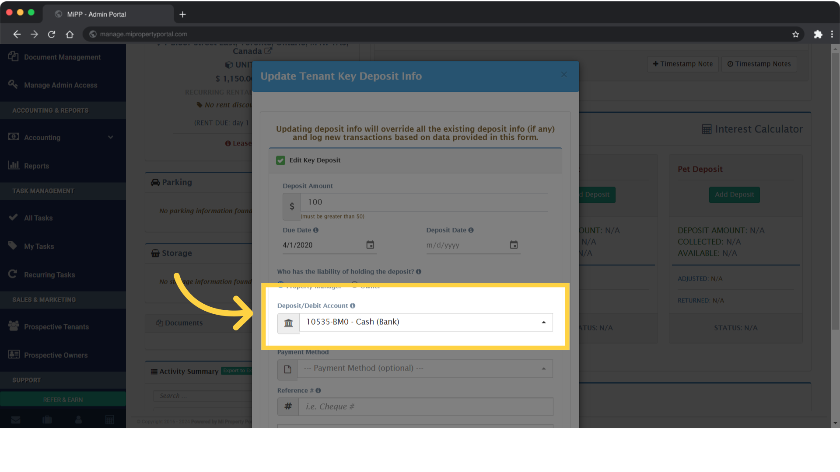Image resolution: width=840 pixels, height=472 pixels.
Task: Click the Recurring Tasks refresh icon
Action: [13, 274]
